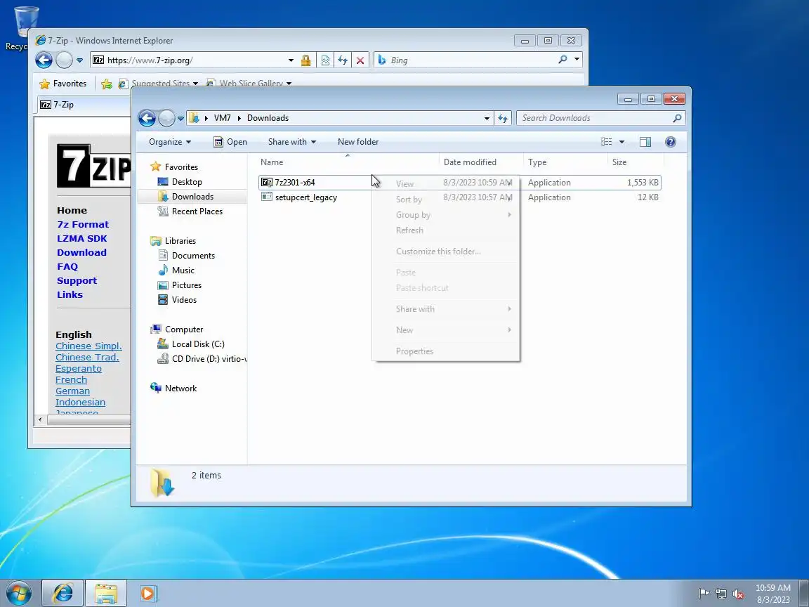This screenshot has height=607, width=809.
Task: Change view using the view icon
Action: (607, 142)
